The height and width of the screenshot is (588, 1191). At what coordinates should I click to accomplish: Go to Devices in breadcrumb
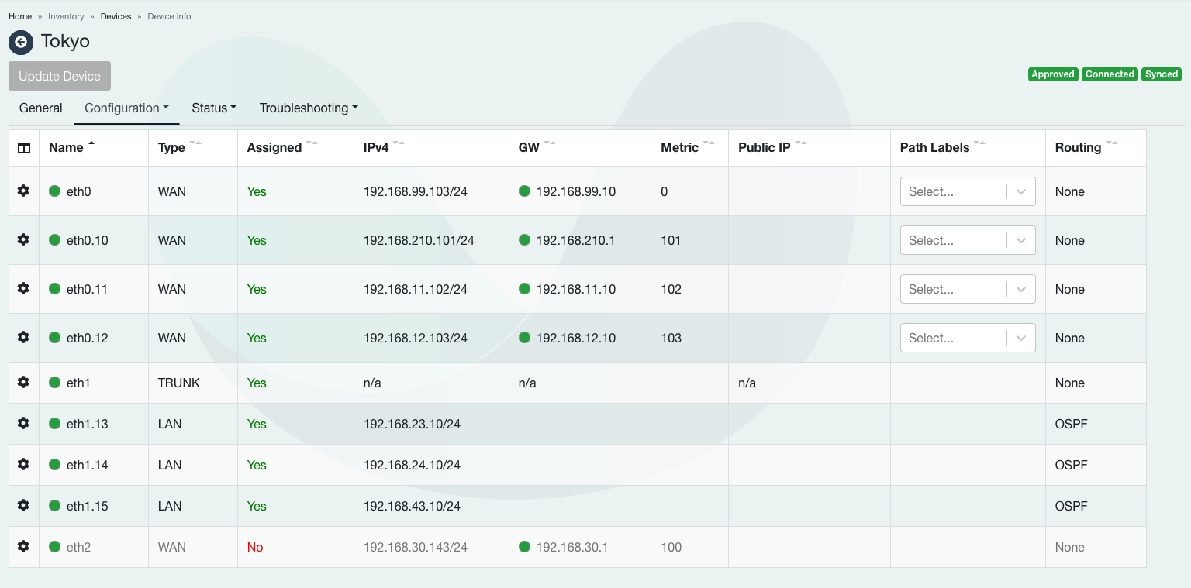(x=116, y=16)
